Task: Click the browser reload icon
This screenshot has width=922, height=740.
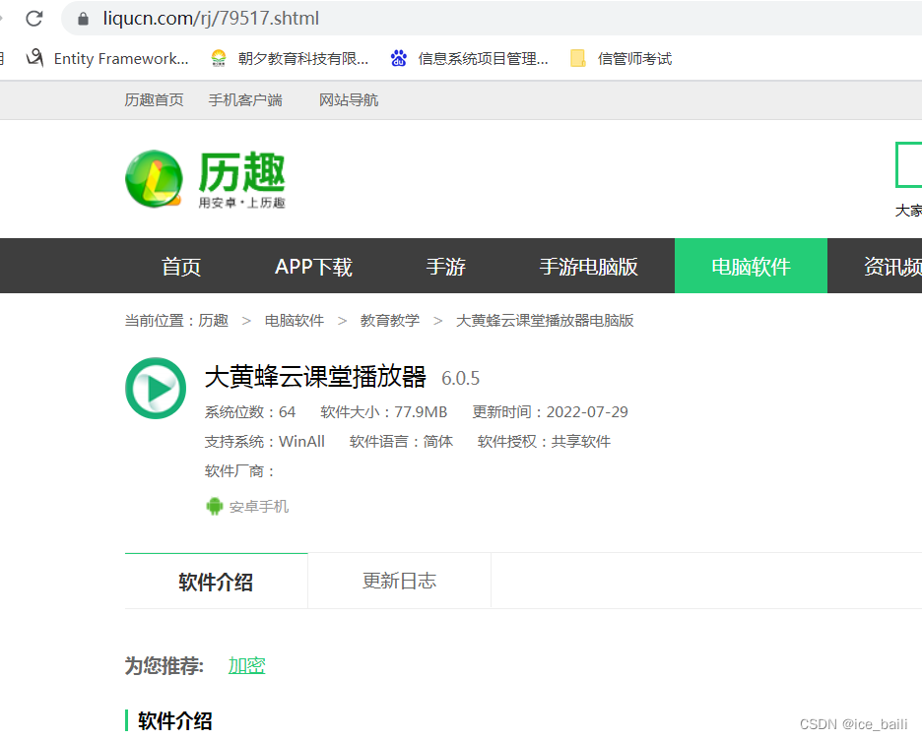Action: 34,19
